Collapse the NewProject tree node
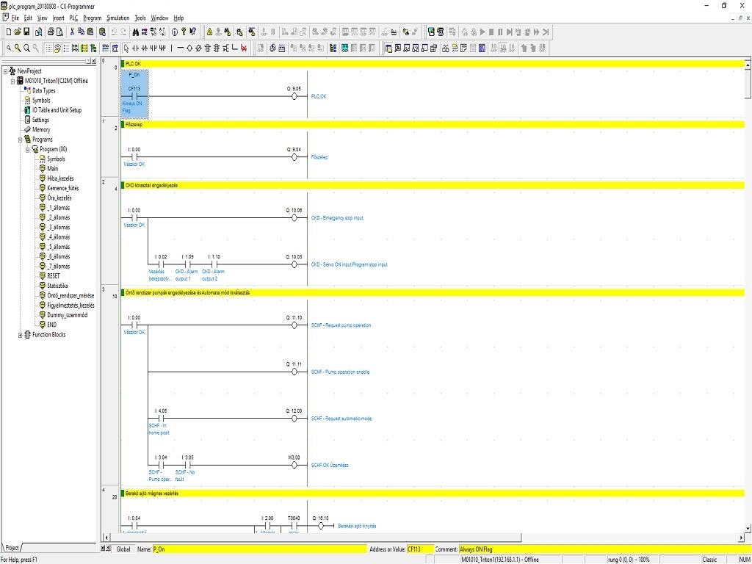Screen dimensions: 752x564 pos(5,71)
